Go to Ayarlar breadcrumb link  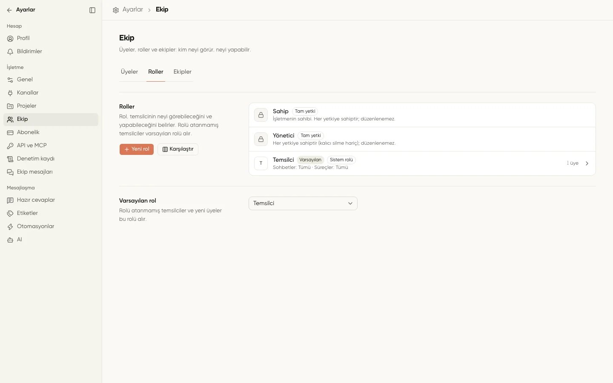point(133,9)
